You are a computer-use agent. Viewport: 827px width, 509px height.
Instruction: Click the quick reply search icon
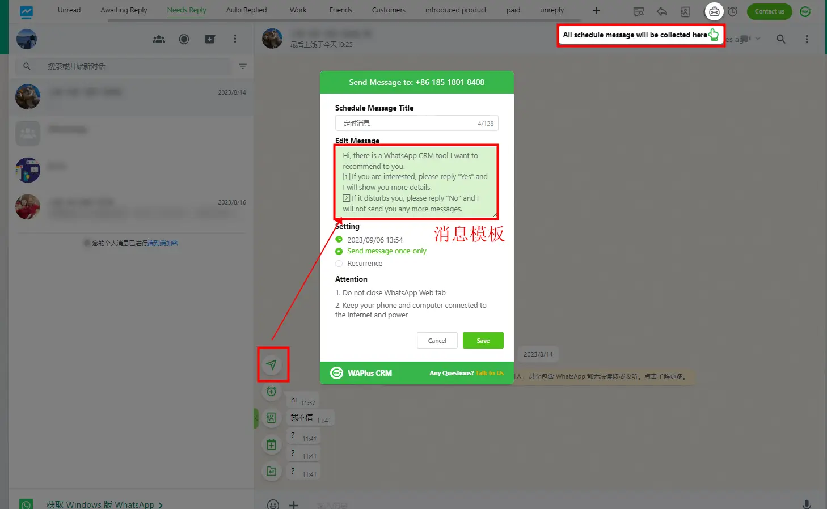coord(639,11)
